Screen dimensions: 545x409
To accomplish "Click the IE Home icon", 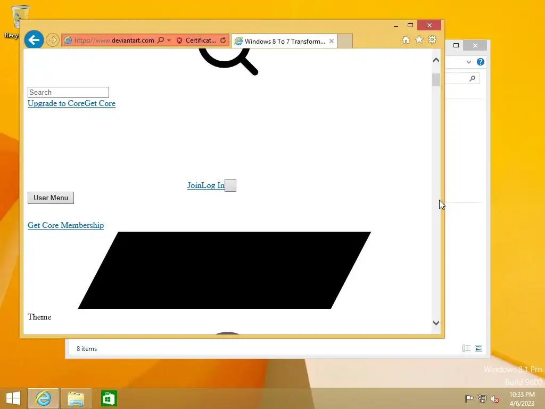I will (x=406, y=40).
